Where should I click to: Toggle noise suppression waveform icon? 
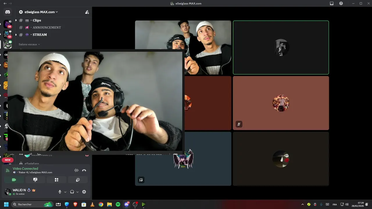coord(76,170)
